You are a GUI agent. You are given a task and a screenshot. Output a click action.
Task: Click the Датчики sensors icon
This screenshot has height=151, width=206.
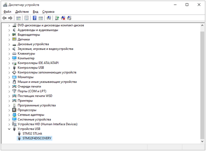tap(14, 39)
